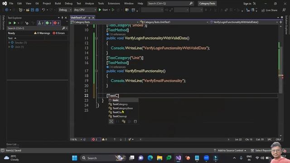Screen dimensions: 290x163
Task: Click Add to Source Control
Action: point(230,150)
